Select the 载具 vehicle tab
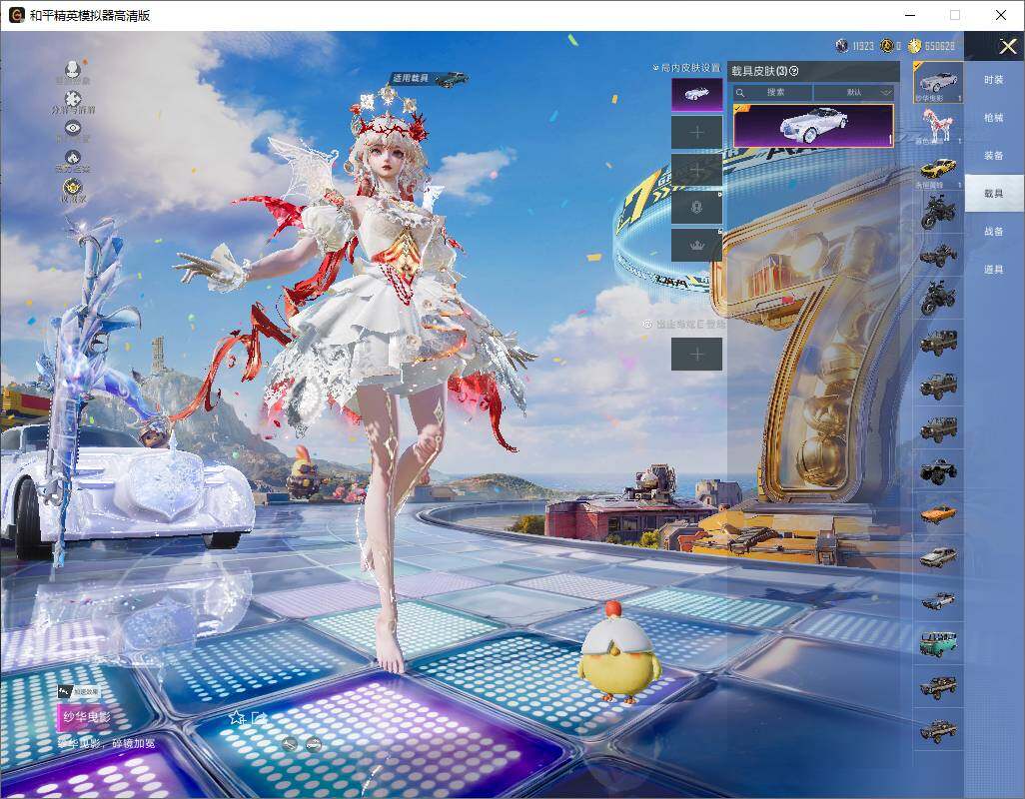 (x=994, y=194)
